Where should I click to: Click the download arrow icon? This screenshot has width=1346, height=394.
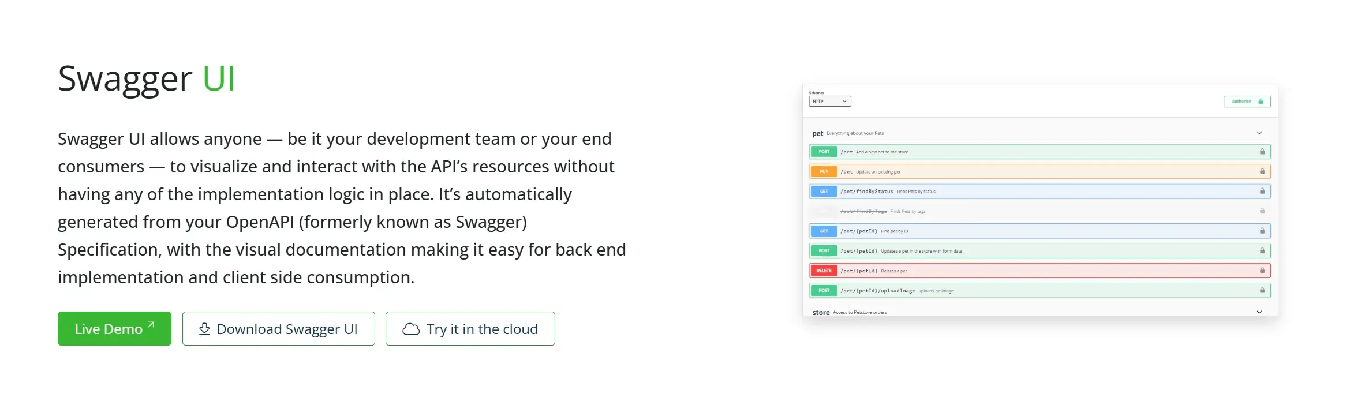[204, 329]
